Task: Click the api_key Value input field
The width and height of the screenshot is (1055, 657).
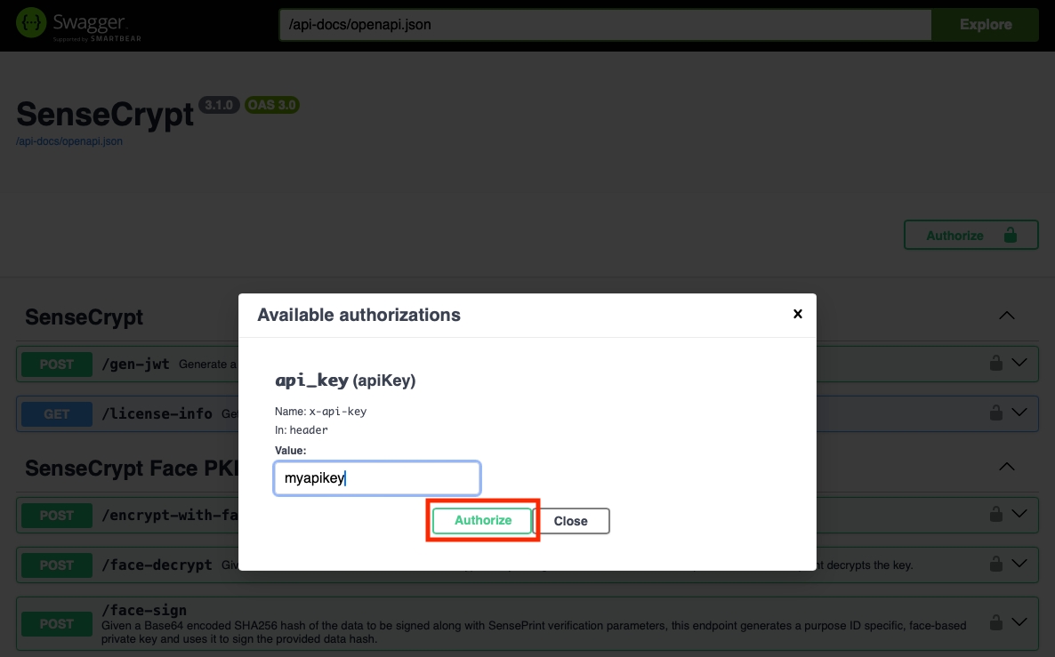Action: coord(376,478)
